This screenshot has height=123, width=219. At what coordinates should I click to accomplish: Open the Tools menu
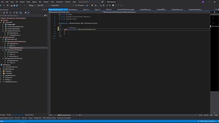52,2
